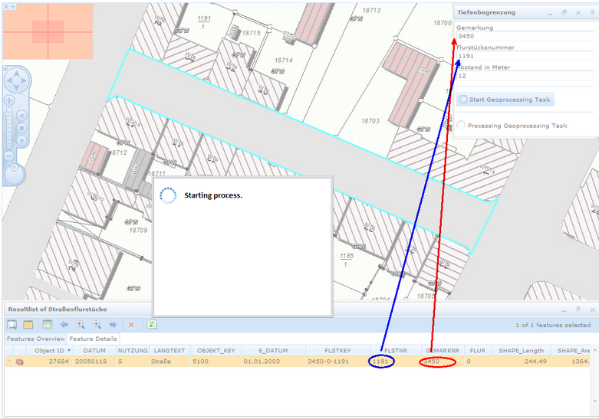Image resolution: width=599 pixels, height=419 pixels.
Task: Click the overview map thumbnail
Action: tap(48, 31)
